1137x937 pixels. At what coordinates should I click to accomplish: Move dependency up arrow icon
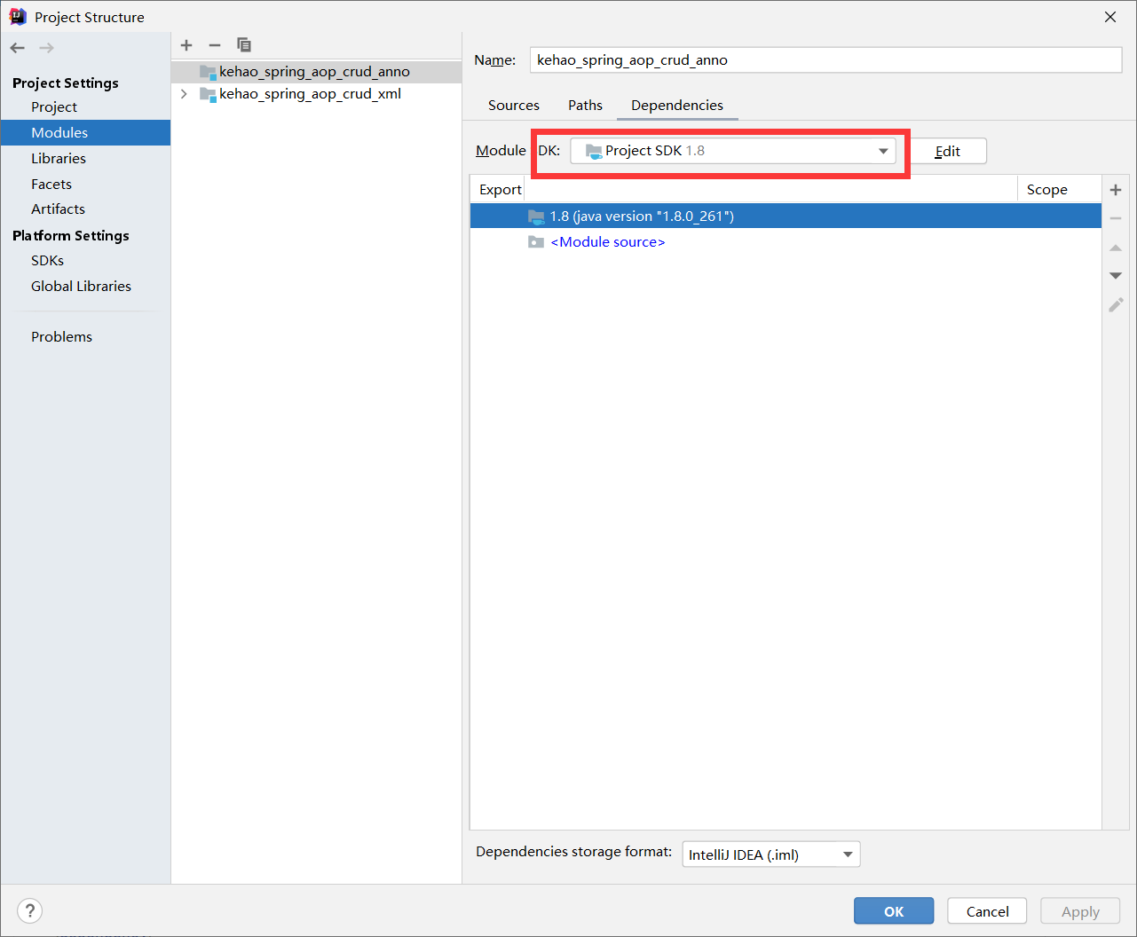tap(1116, 248)
